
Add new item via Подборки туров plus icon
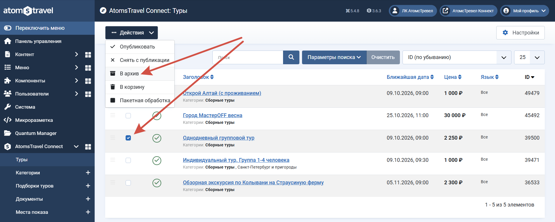(x=88, y=186)
